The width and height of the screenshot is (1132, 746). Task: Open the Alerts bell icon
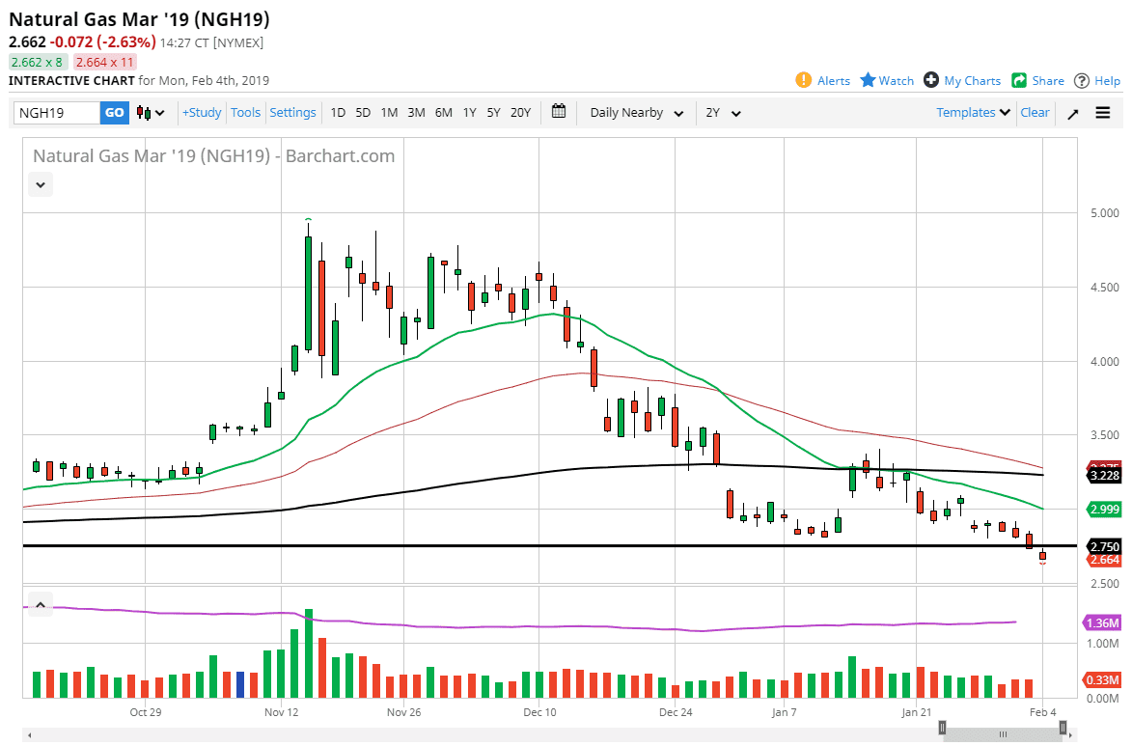tap(804, 80)
